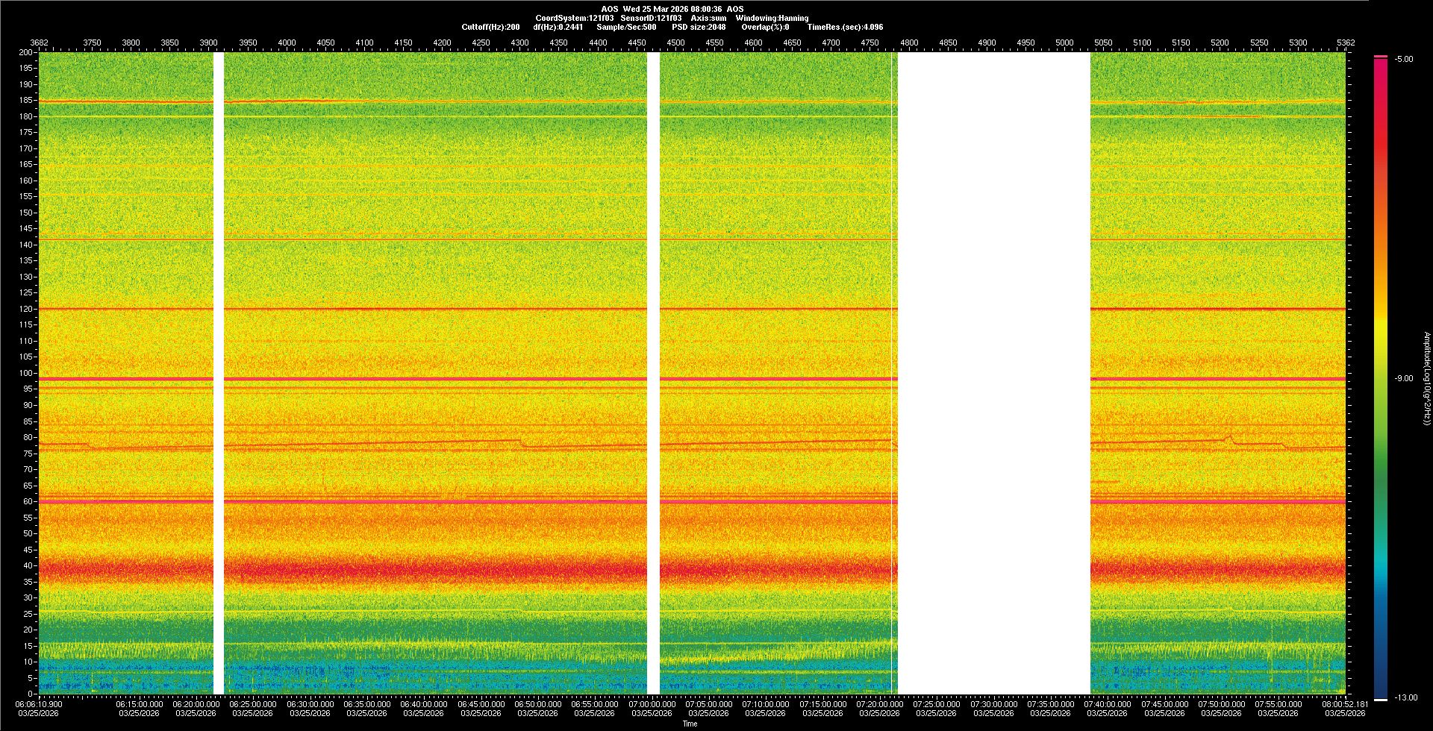The image size is (1433, 731).
Task: Click the 60 Hz frequency axis label
Action: tap(28, 501)
